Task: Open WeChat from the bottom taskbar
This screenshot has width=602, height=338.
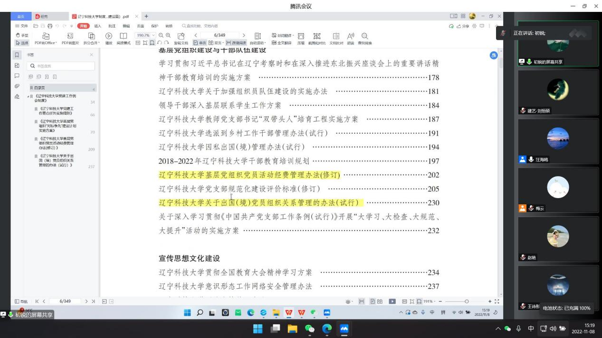Action: [310, 329]
